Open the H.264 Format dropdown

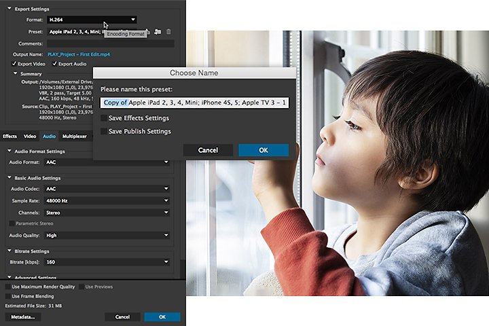click(92, 20)
